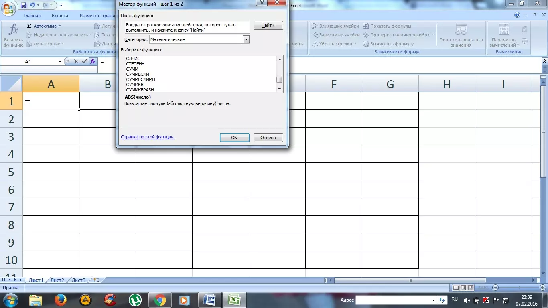This screenshot has height=308, width=548.
Task: Open the Категория dropdown list
Action: click(x=246, y=39)
